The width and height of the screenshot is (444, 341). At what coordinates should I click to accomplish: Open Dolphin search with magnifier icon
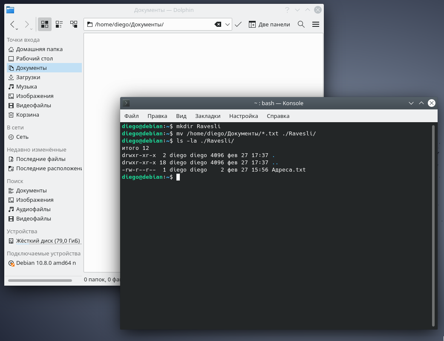[x=301, y=24]
